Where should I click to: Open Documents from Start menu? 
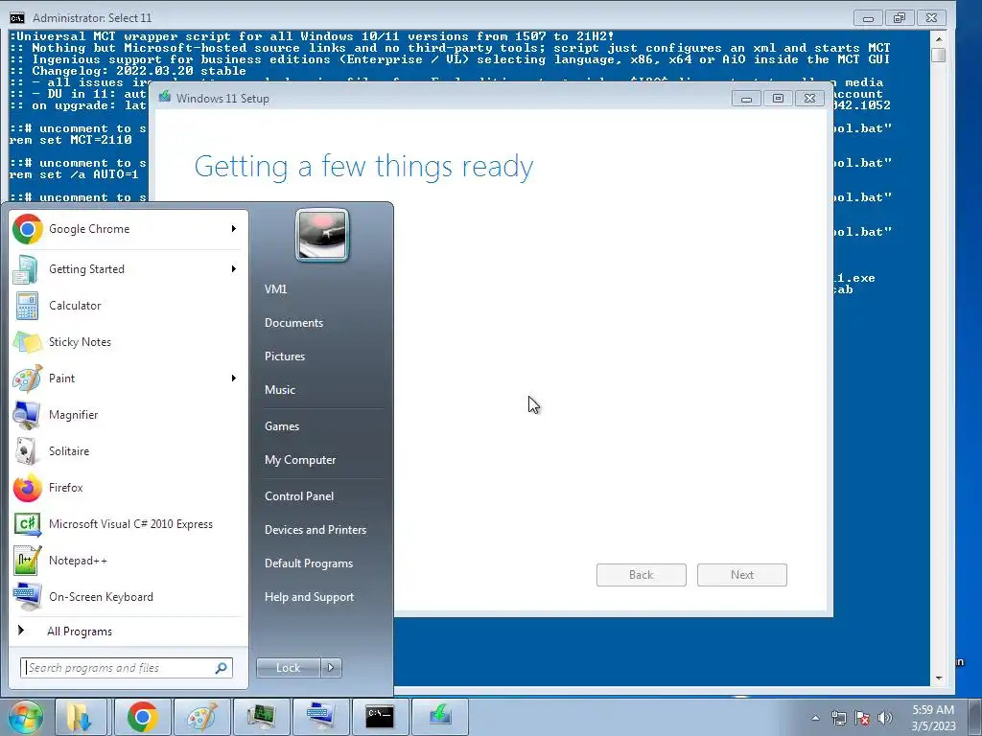click(x=293, y=323)
